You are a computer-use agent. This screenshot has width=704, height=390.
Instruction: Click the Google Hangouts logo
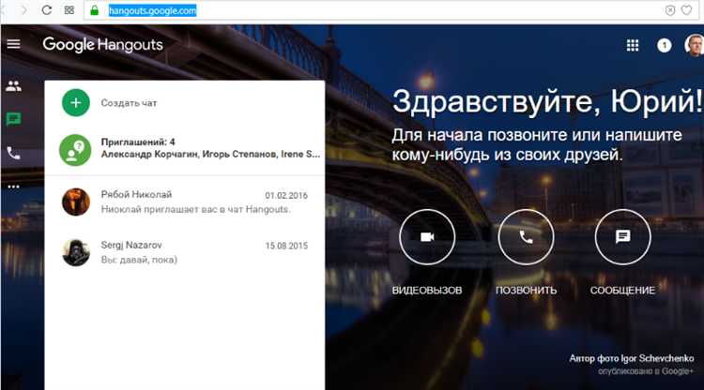(102, 44)
